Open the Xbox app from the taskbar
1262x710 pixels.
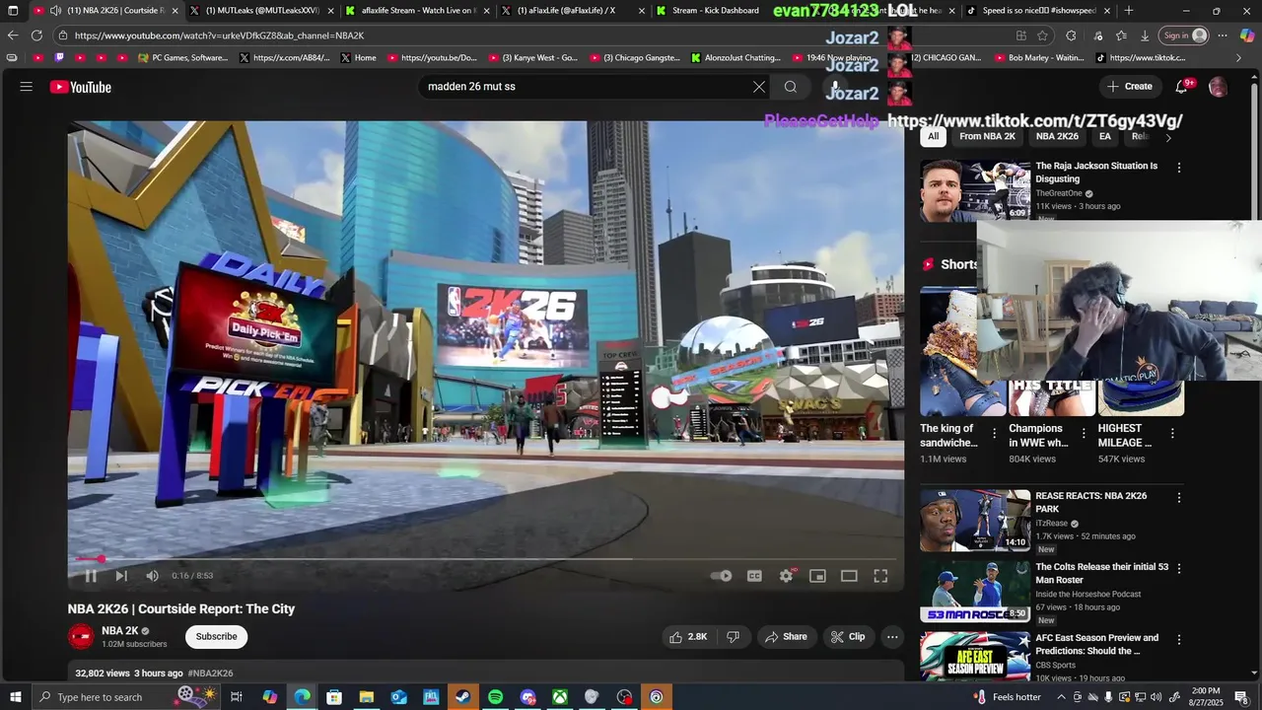pos(559,697)
